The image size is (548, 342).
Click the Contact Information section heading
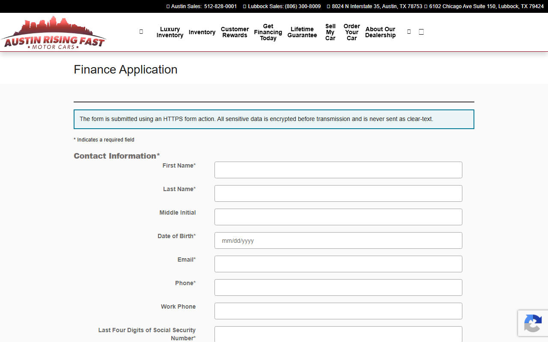[117, 156]
